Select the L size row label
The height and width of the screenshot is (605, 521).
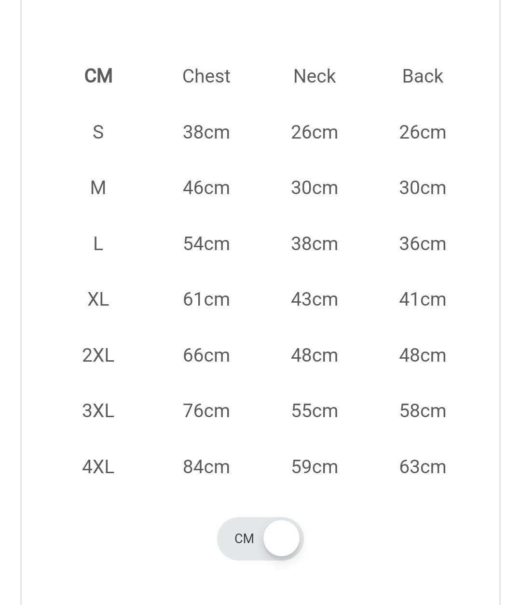click(98, 244)
